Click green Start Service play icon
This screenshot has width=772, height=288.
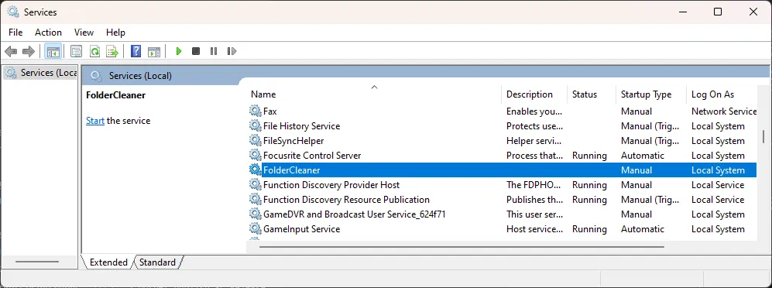tap(179, 51)
